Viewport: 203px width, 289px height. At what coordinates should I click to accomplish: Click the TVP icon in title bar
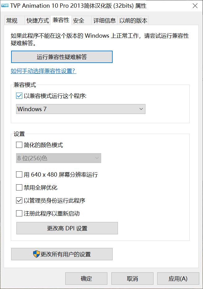point(5,6)
